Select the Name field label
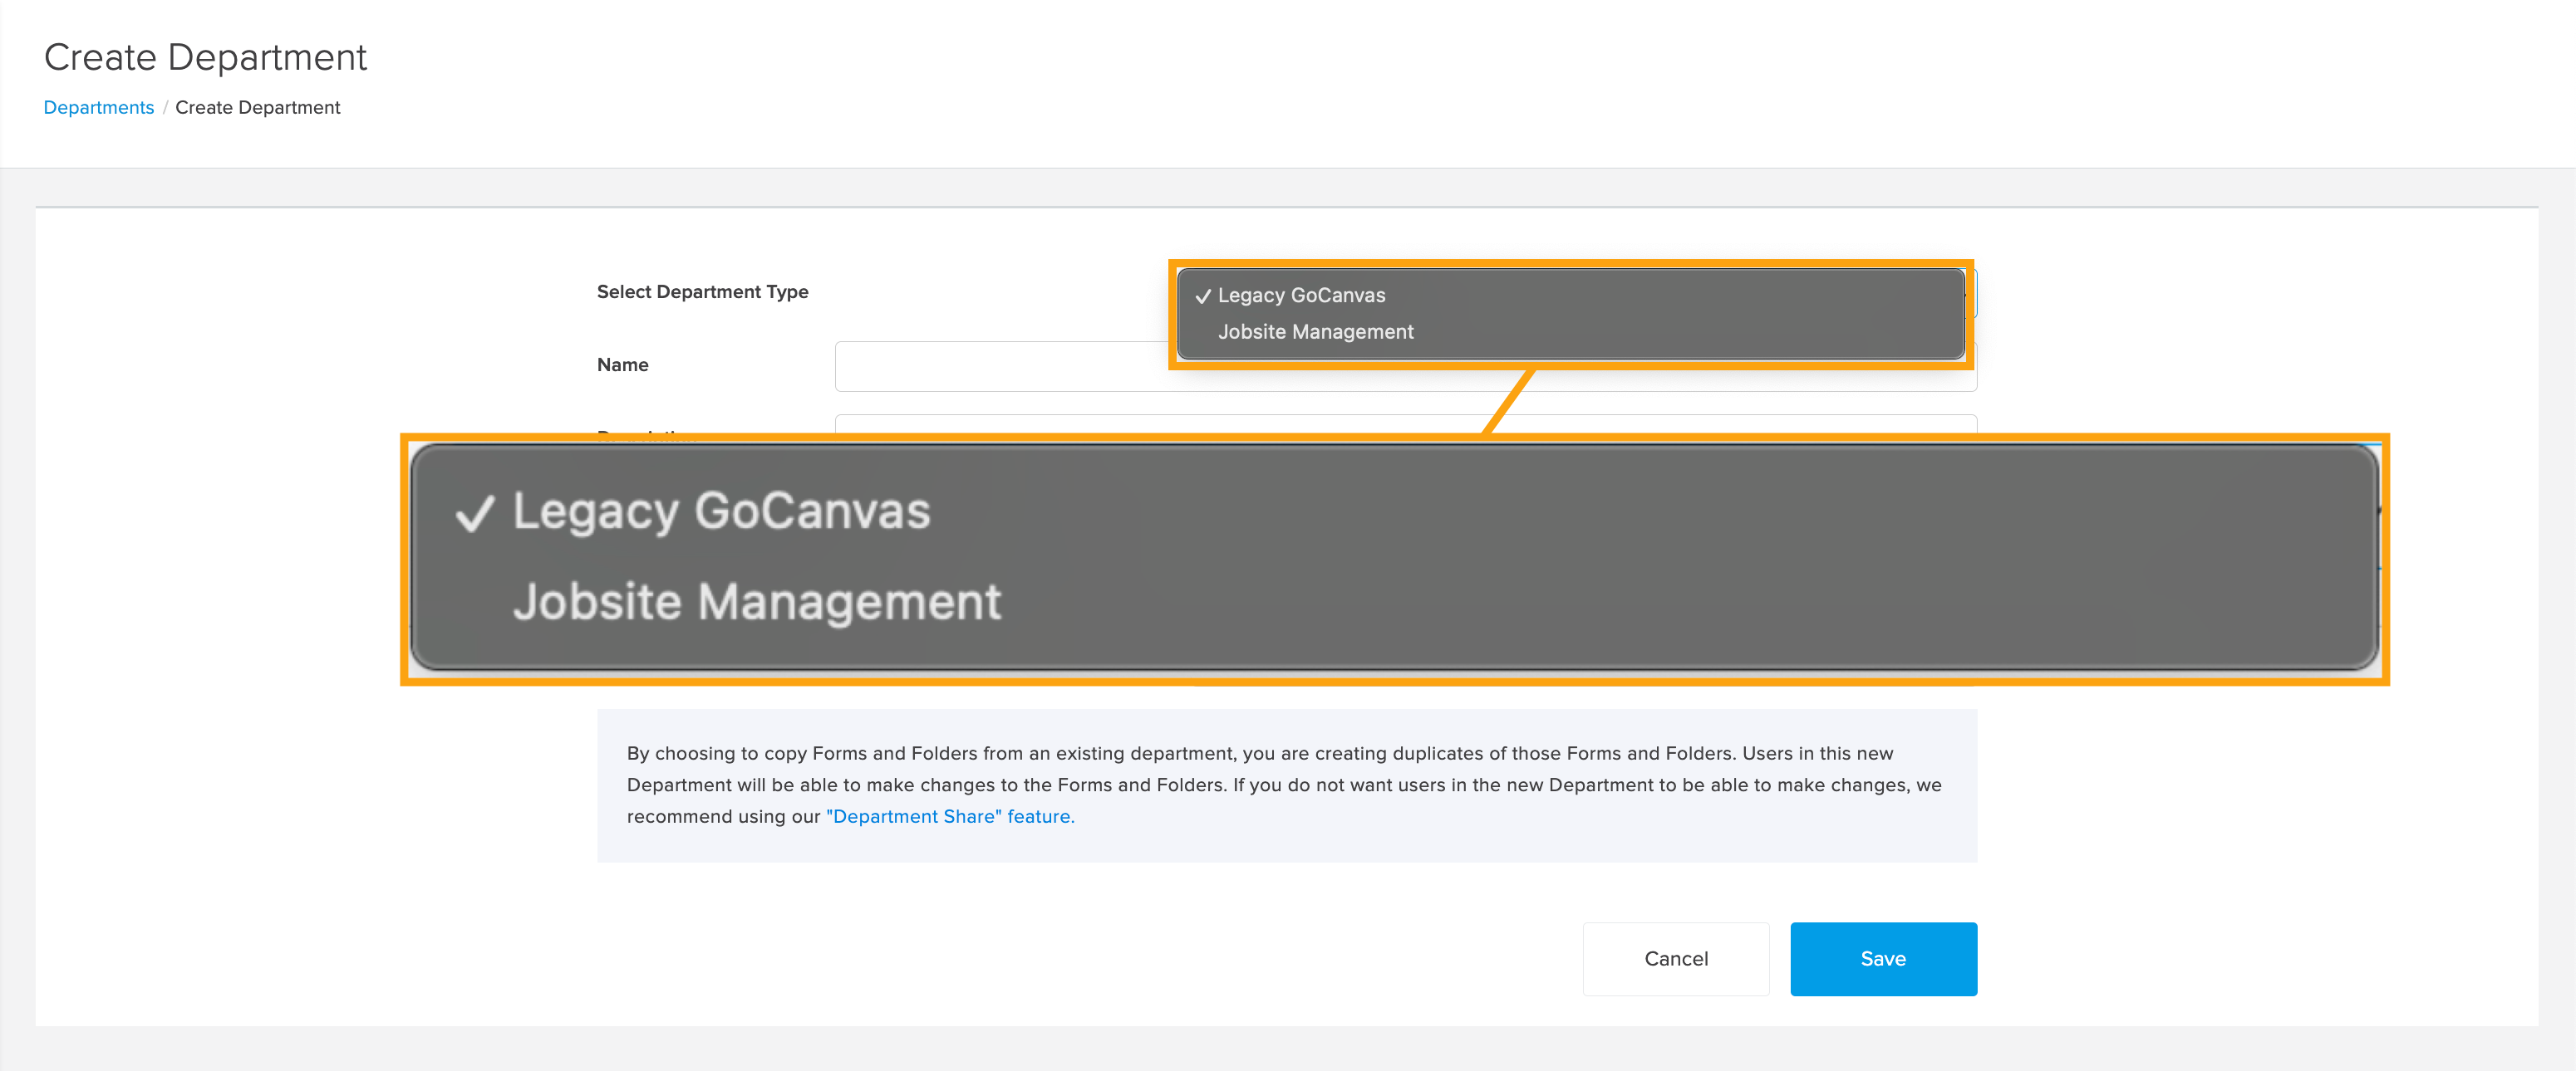 point(622,364)
